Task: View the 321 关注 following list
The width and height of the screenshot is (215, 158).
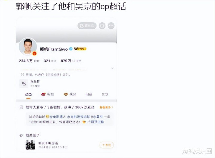Action: [x=50, y=61]
